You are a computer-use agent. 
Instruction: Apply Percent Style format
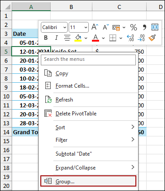tap(134, 27)
